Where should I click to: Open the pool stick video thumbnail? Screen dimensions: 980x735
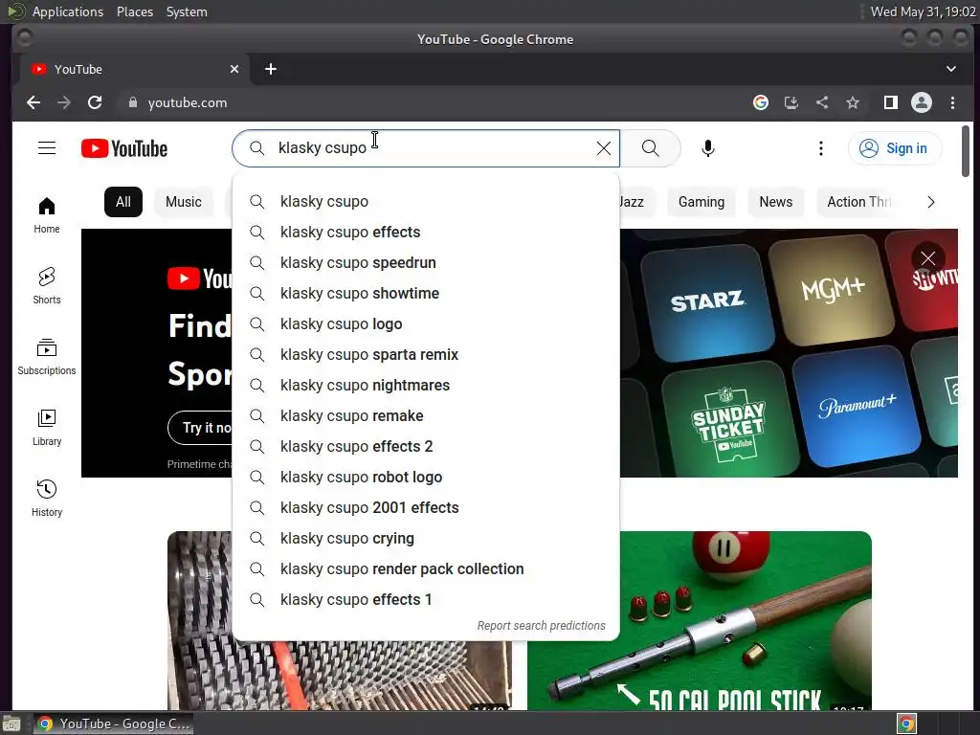[x=700, y=620]
